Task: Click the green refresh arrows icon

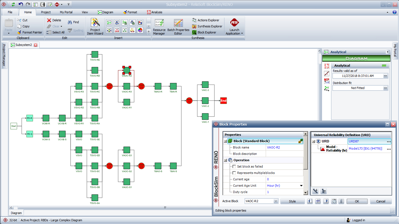Action: coord(13,4)
